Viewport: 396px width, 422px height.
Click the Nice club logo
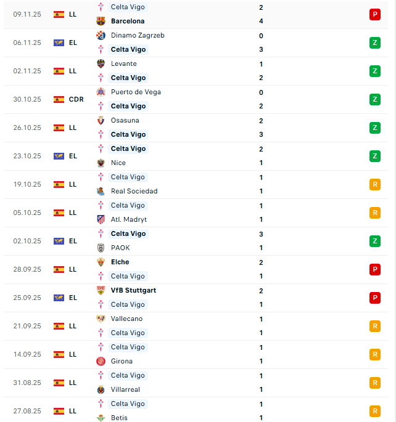(x=101, y=163)
